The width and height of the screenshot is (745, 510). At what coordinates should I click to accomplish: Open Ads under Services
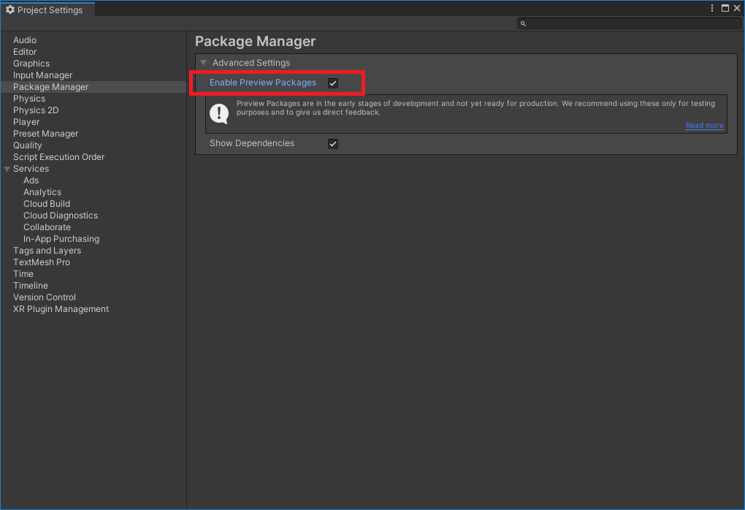(31, 180)
